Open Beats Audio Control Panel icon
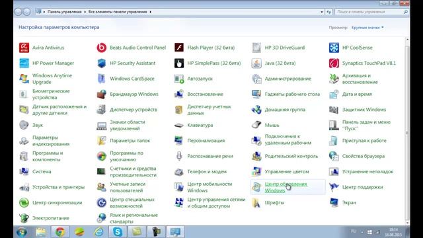 (x=101, y=48)
